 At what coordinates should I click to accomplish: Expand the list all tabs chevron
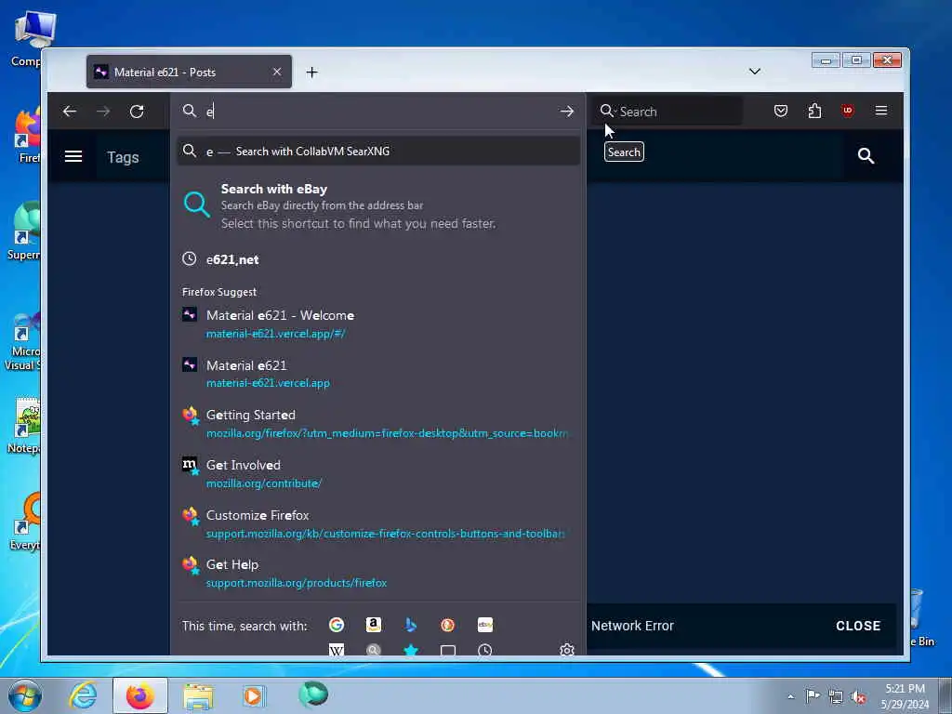coord(755,72)
